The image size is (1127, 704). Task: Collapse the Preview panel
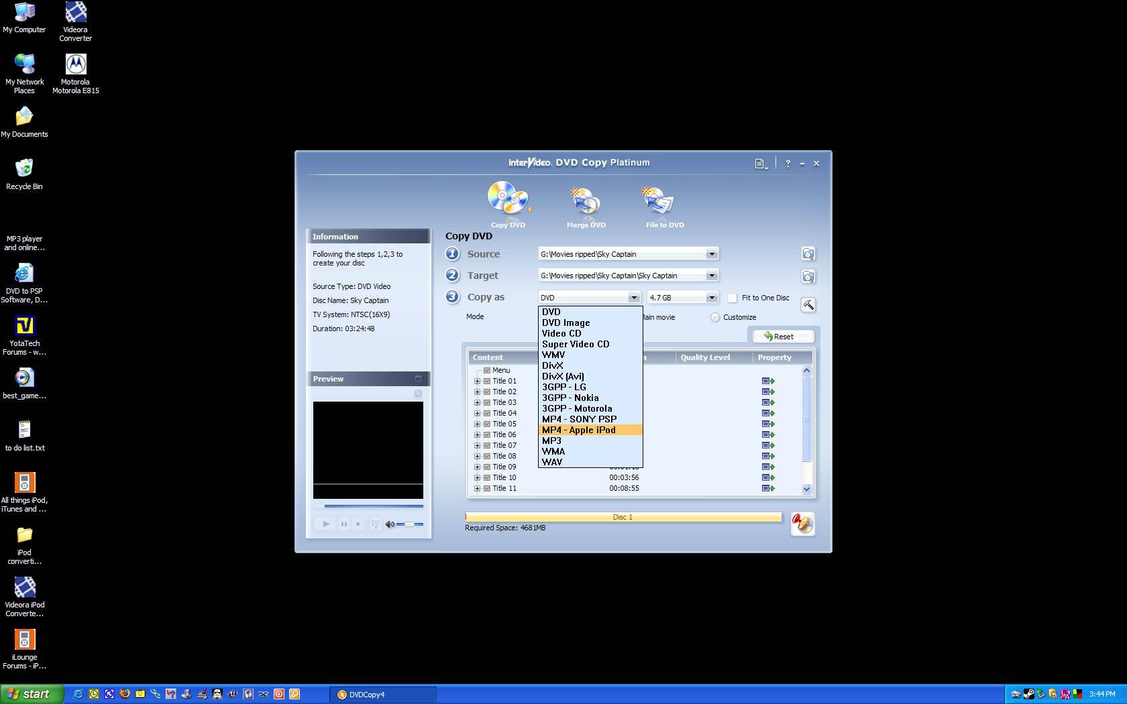pyautogui.click(x=418, y=379)
